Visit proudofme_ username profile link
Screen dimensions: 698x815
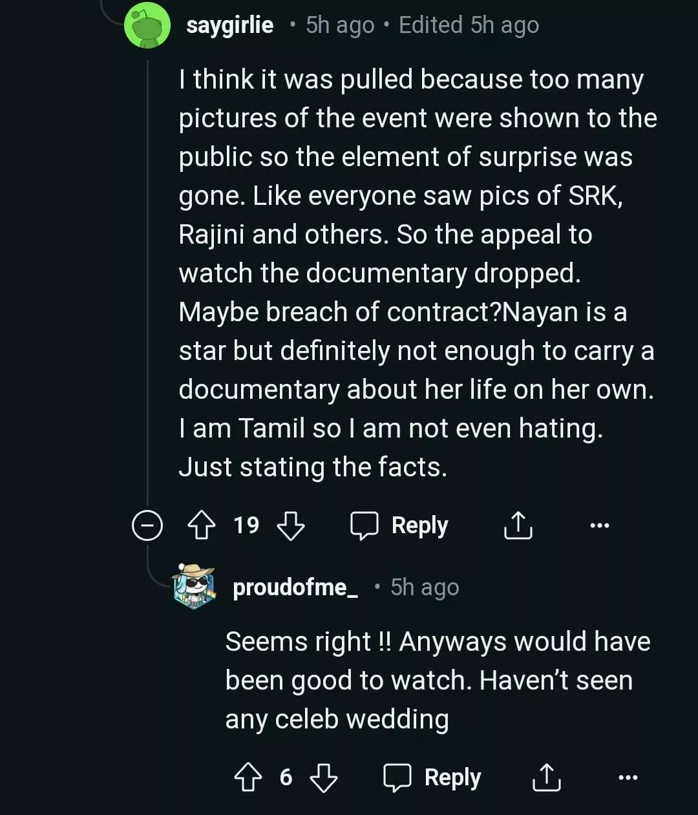(x=295, y=587)
